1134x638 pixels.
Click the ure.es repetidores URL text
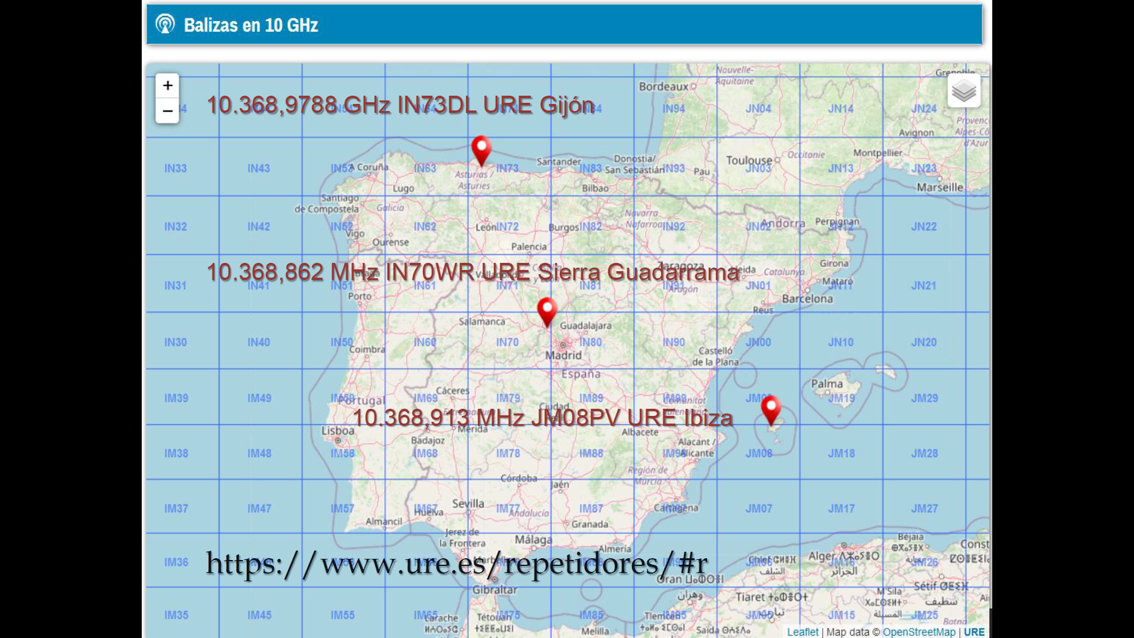tap(457, 563)
